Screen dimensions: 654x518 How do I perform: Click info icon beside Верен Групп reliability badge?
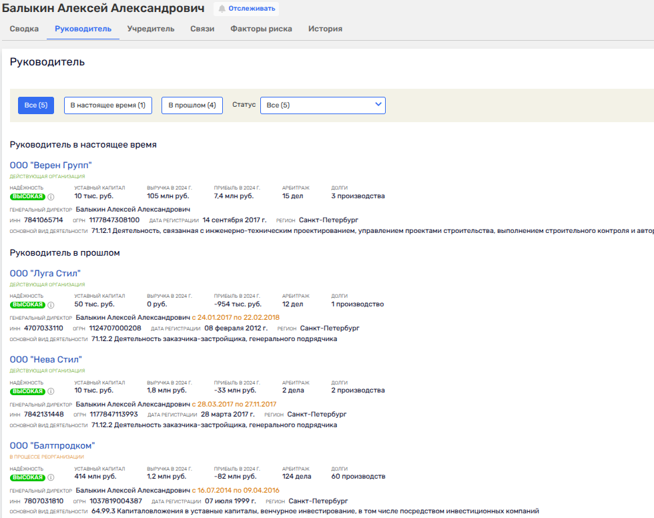(51, 197)
